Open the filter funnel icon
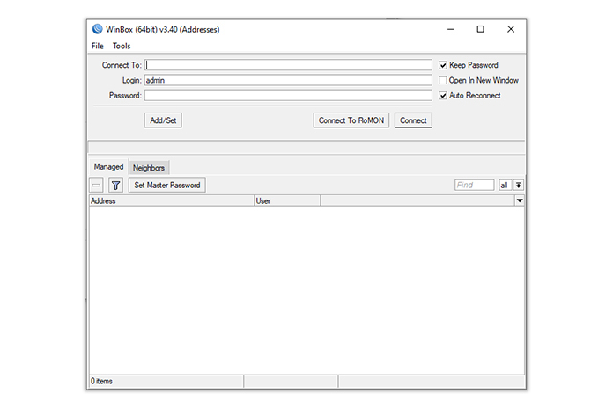613x408 pixels. pyautogui.click(x=115, y=186)
